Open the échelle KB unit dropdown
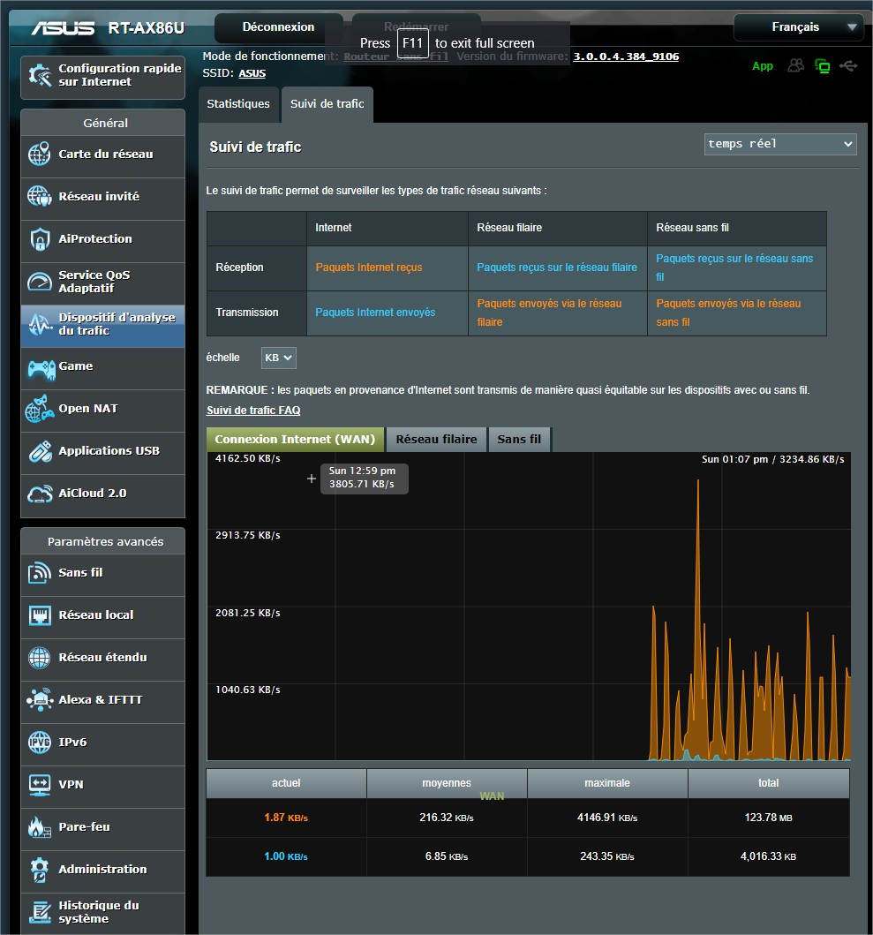 pyautogui.click(x=278, y=358)
